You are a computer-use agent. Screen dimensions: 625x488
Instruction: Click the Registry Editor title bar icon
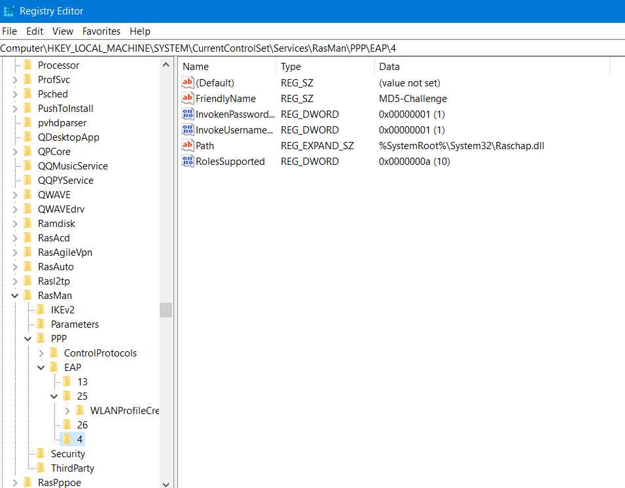click(x=9, y=11)
